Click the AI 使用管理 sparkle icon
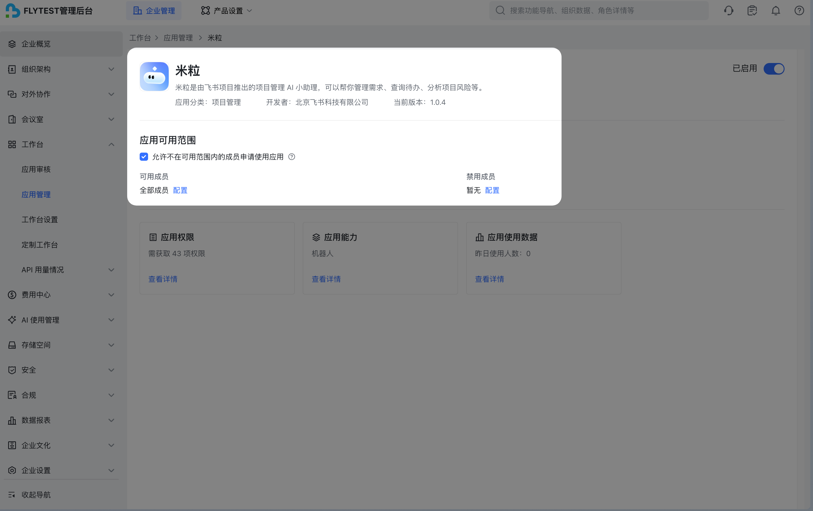Viewport: 813px width, 511px height. (12, 320)
